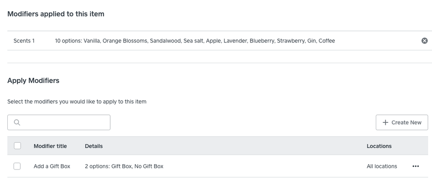Click the Select the modifiers instruction text
The width and height of the screenshot is (432, 179).
[77, 102]
